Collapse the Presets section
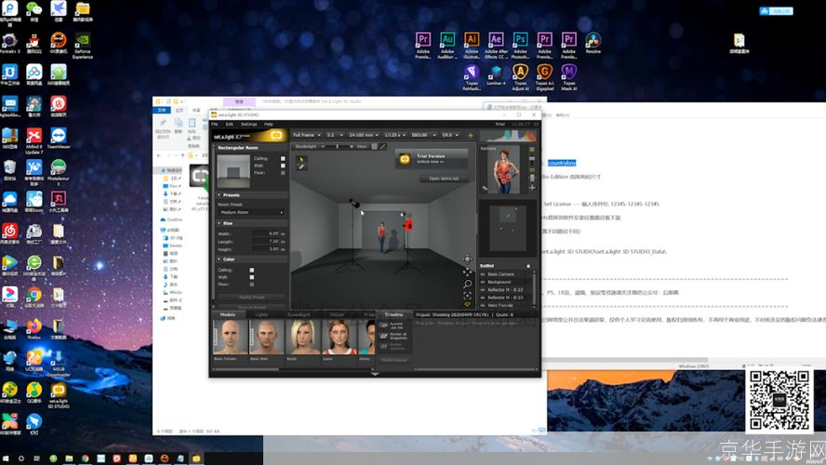The image size is (826, 465). pyautogui.click(x=220, y=195)
